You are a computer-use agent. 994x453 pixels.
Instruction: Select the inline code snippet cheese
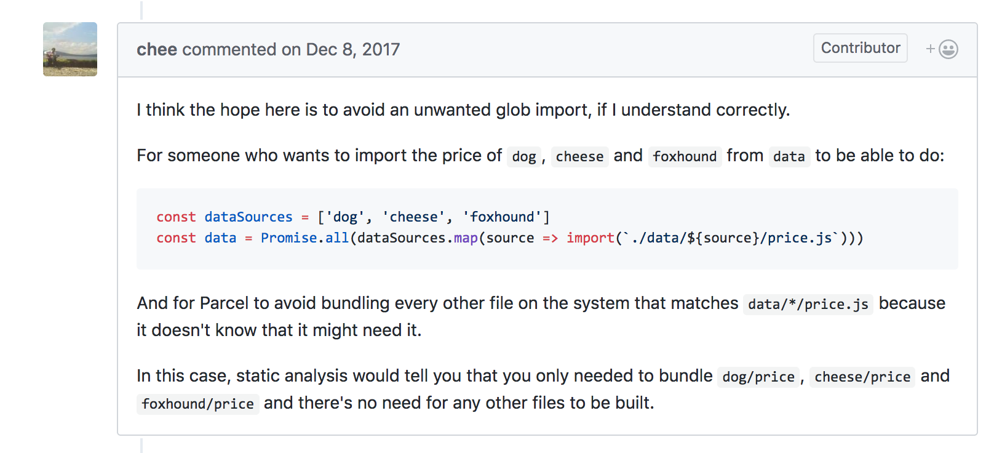click(579, 157)
